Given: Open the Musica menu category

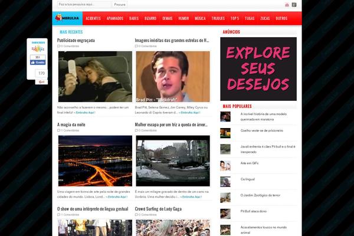Looking at the screenshot, I should [x=200, y=18].
